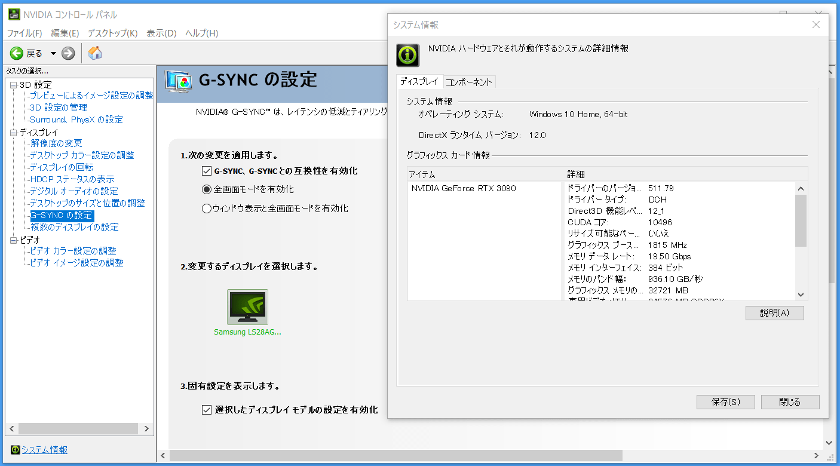Screen dimensions: 840x466
Task: Click the task tree right scroll arrow
Action: tap(148, 428)
